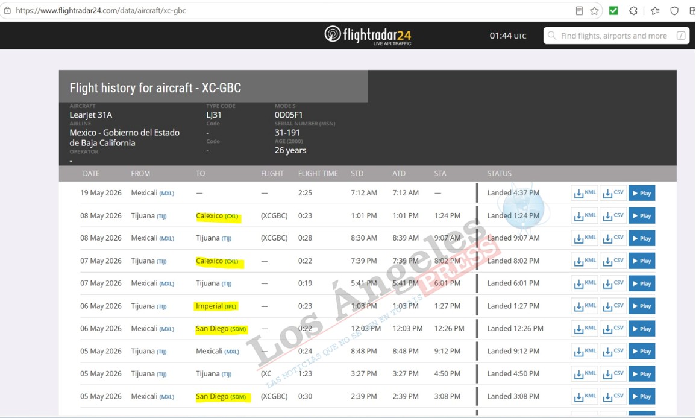The image size is (696, 418).
Task: Click the search magnifier icon
Action: (x=552, y=36)
